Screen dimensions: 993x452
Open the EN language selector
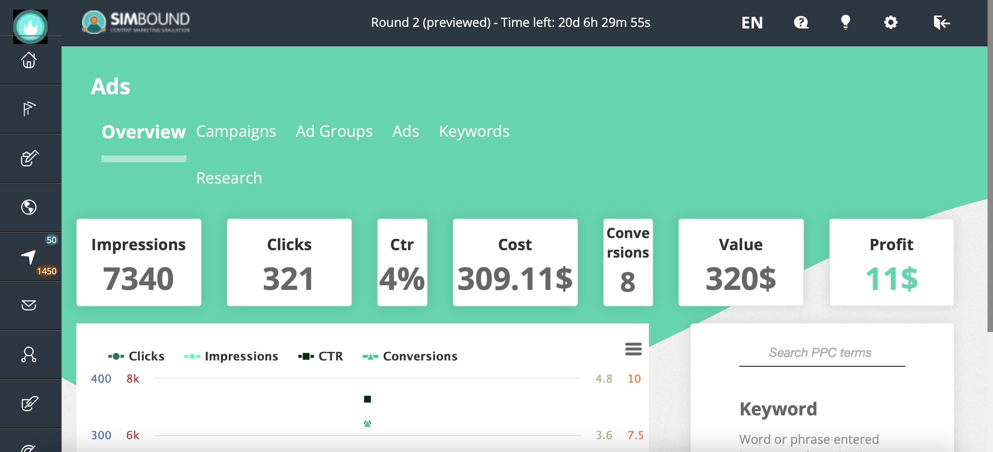(x=752, y=23)
